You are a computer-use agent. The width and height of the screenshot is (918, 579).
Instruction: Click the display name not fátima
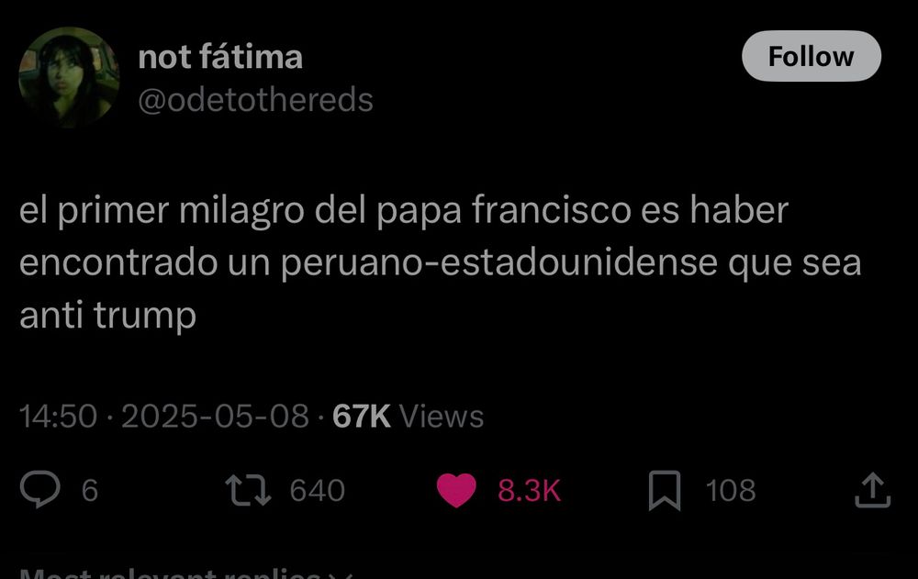click(220, 58)
